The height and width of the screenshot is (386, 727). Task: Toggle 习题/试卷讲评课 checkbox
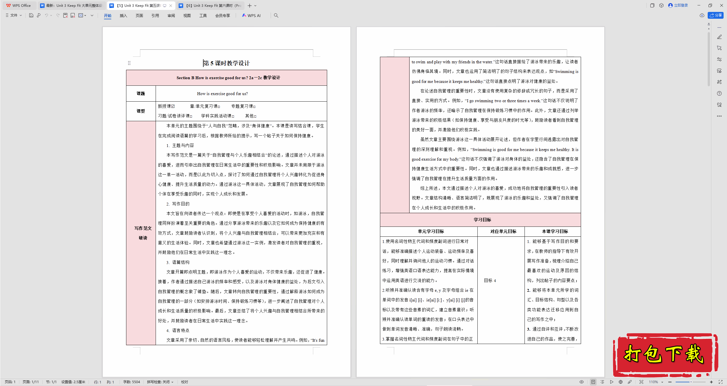[x=191, y=116]
